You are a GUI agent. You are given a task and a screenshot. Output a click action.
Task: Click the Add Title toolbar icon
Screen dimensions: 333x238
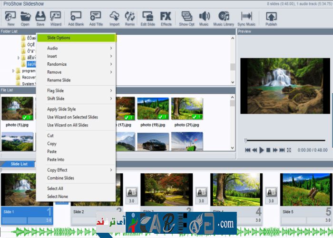tap(96, 17)
